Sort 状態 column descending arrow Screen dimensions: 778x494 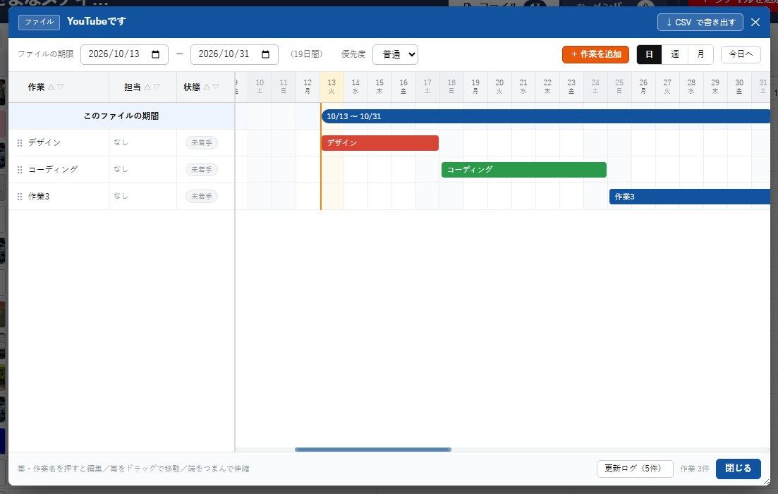coord(216,87)
